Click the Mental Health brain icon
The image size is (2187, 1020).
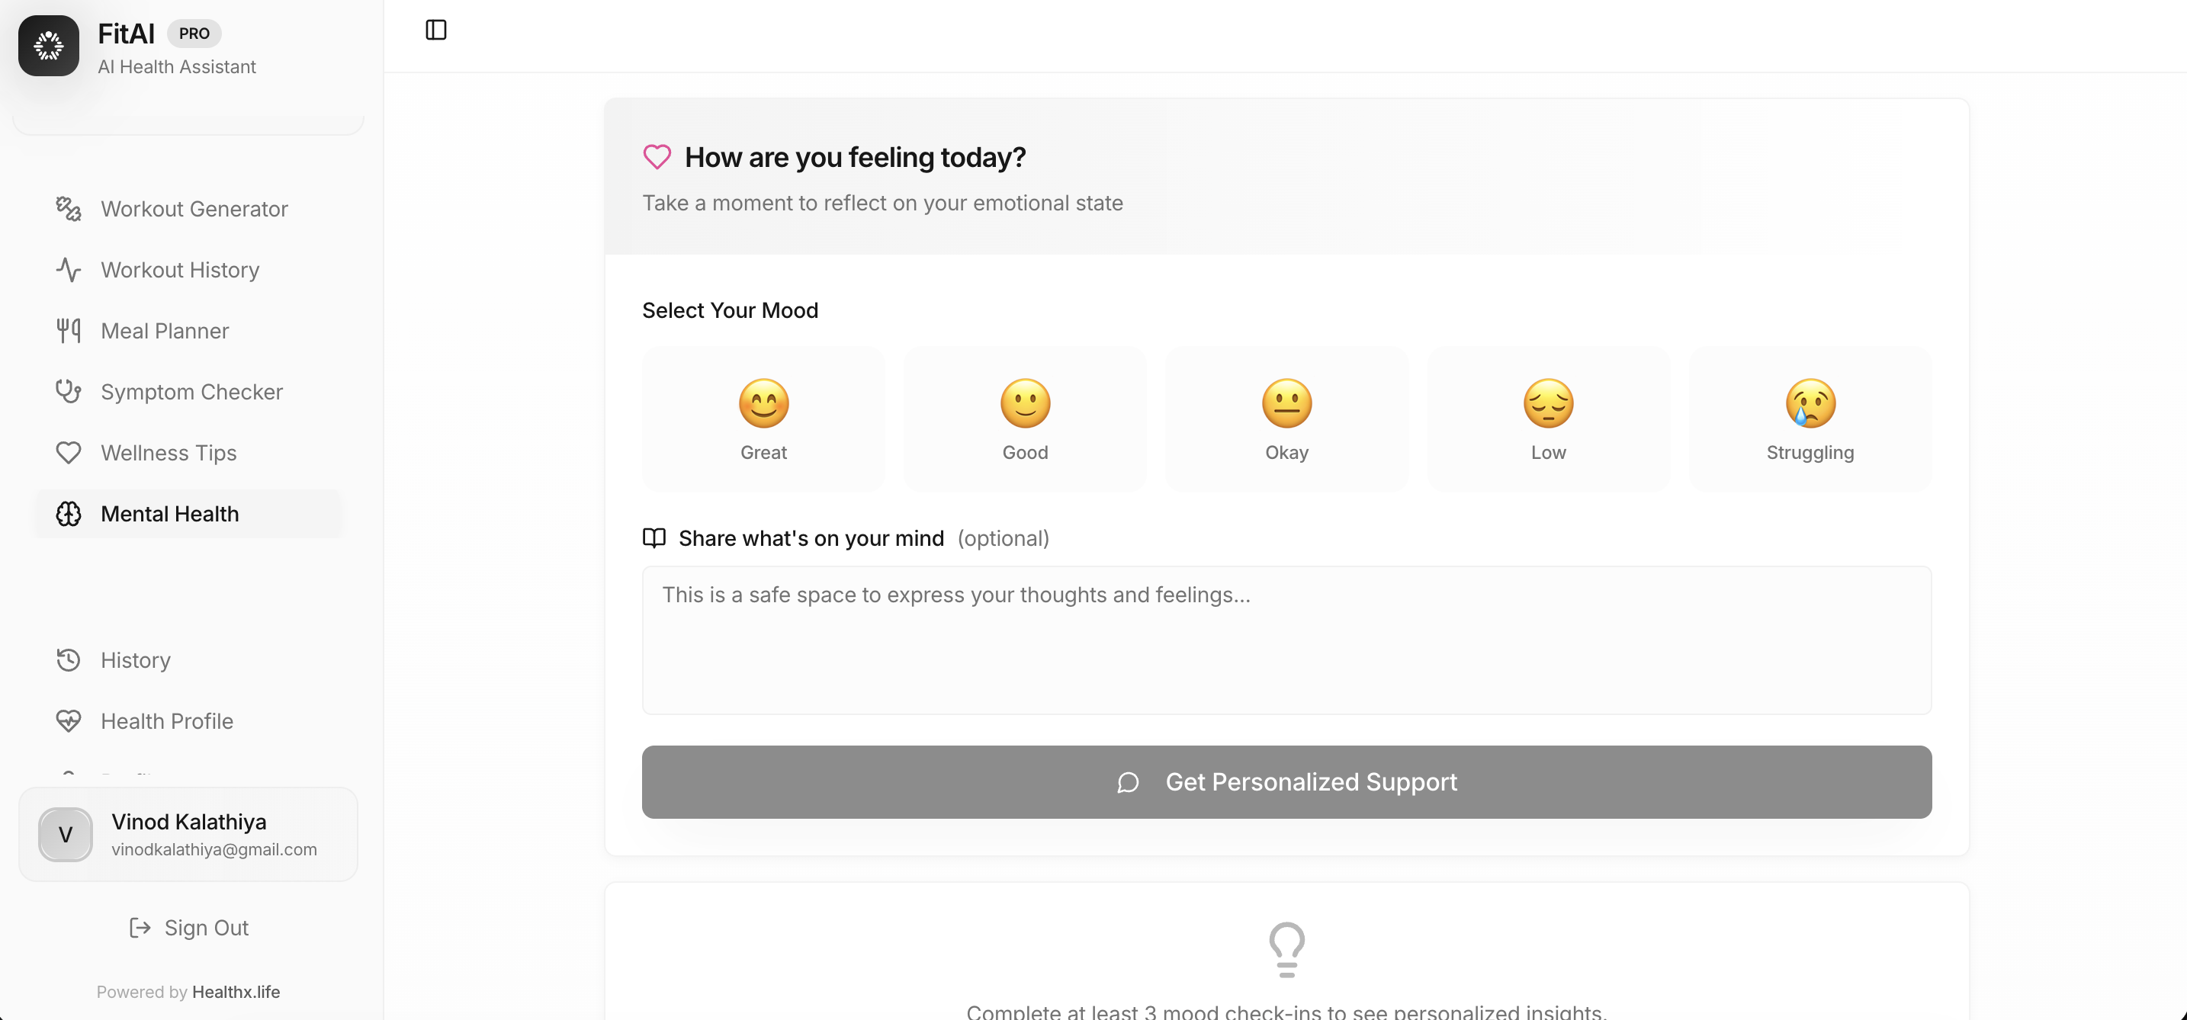(68, 515)
